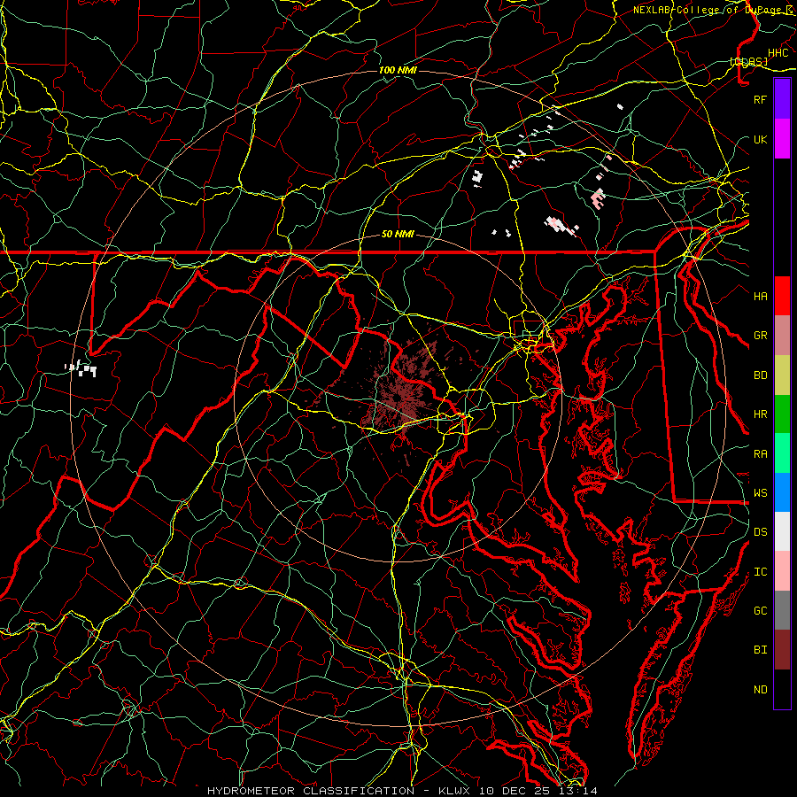Click the 'RF' legend label
This screenshot has height=797, width=797.
(x=760, y=99)
